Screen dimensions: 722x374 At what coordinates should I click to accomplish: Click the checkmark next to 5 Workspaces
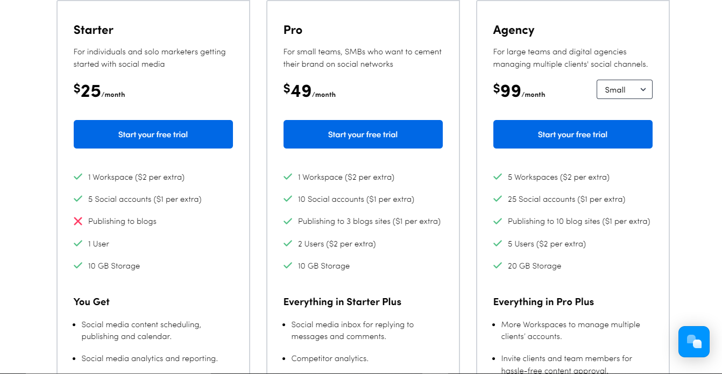(x=498, y=177)
